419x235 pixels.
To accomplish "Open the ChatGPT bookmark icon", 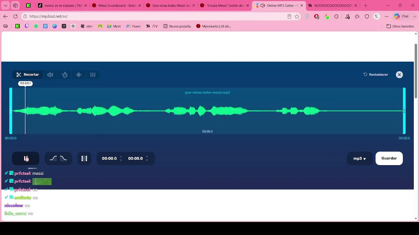I will pyautogui.click(x=73, y=26).
